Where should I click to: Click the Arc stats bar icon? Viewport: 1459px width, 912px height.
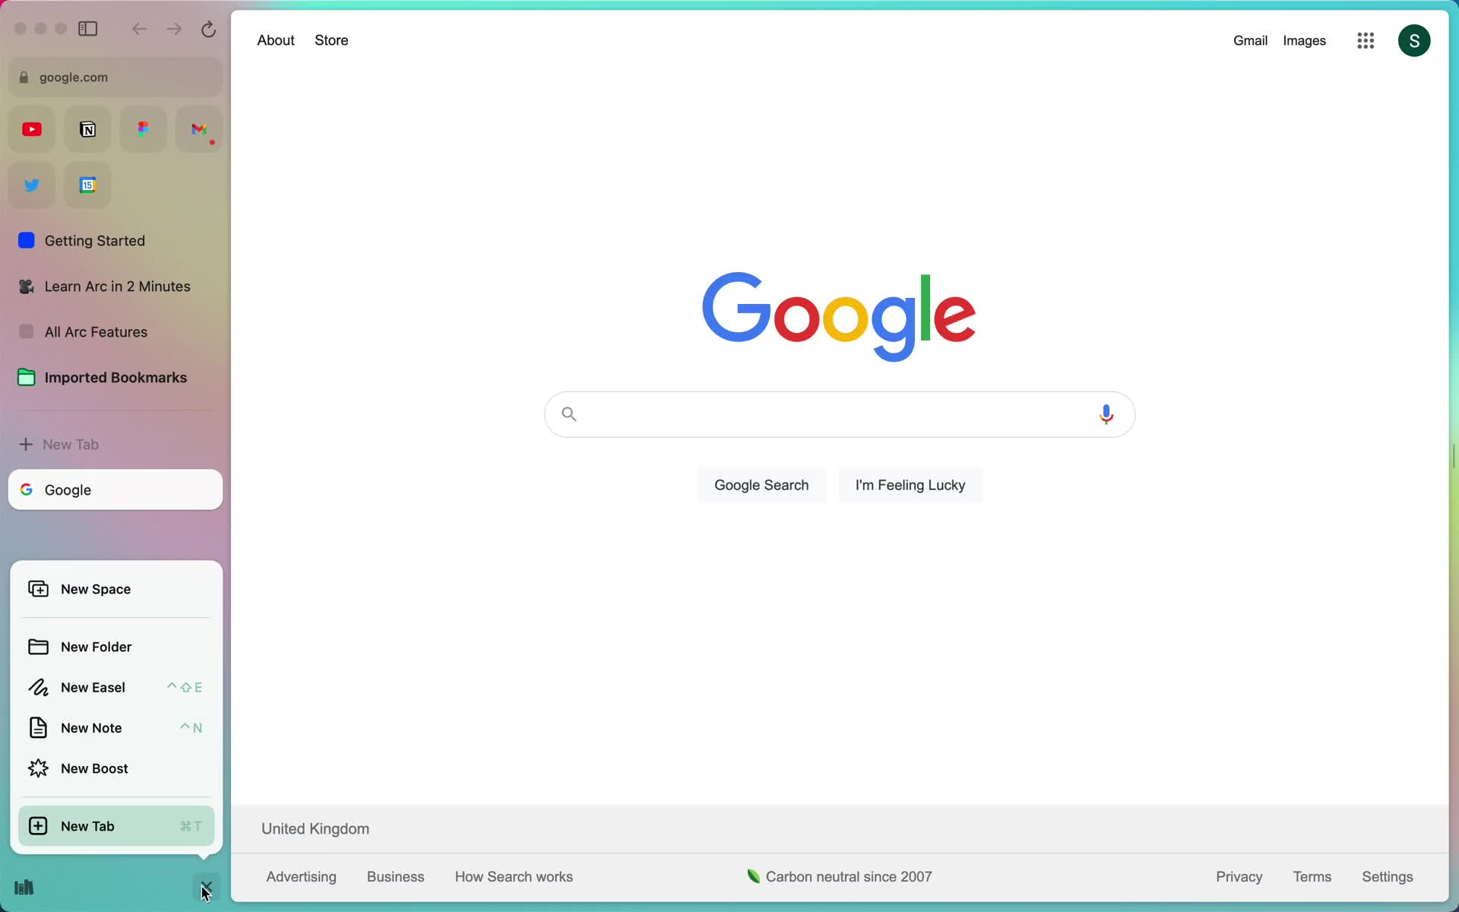pos(23,887)
